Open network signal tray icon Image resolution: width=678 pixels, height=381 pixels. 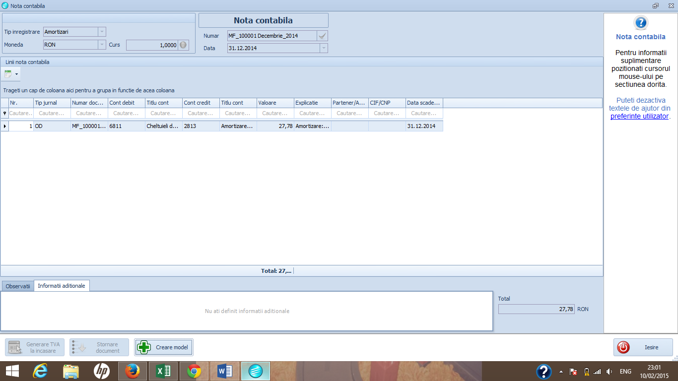click(597, 372)
